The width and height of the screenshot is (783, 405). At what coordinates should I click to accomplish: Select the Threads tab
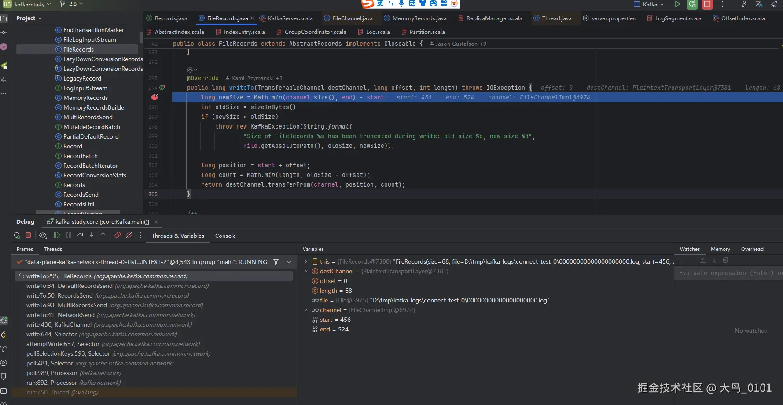coord(53,249)
